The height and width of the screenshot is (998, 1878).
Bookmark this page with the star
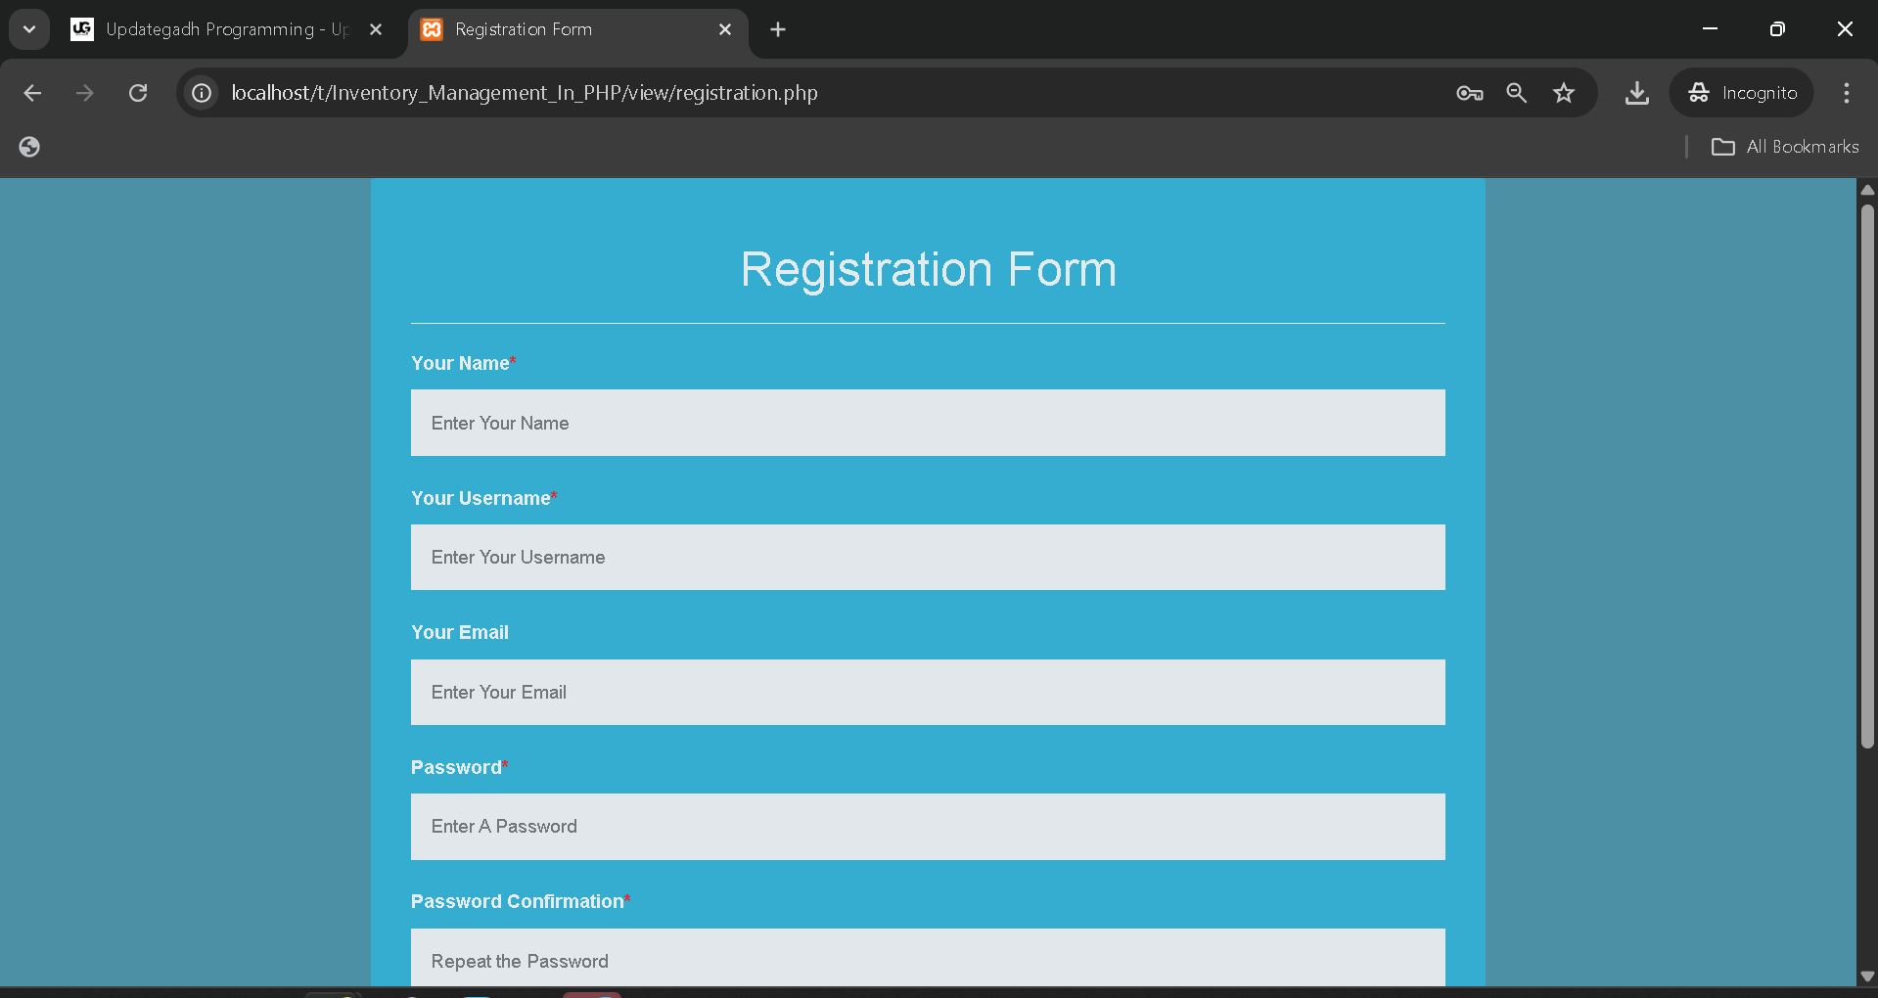click(1563, 93)
